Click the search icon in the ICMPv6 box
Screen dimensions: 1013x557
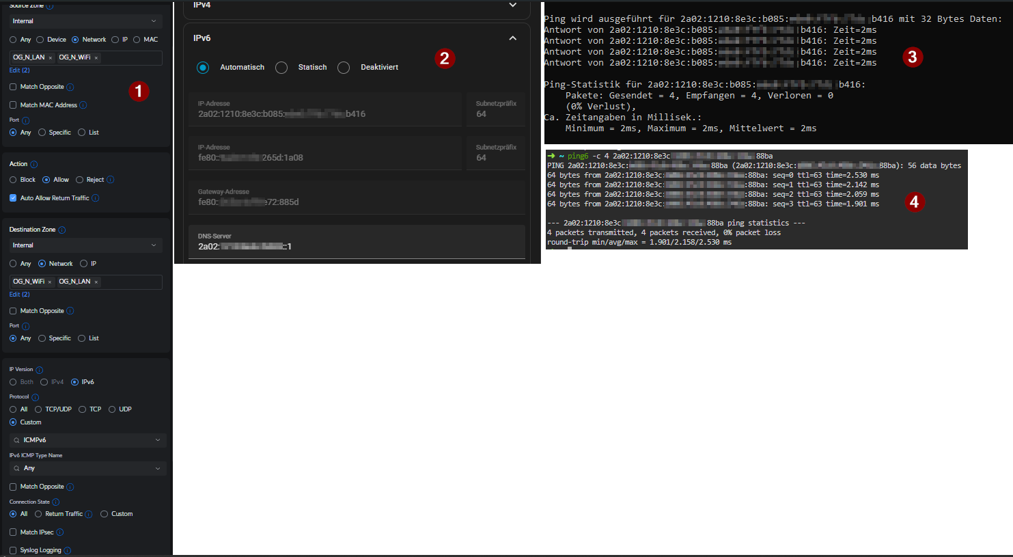click(x=16, y=440)
